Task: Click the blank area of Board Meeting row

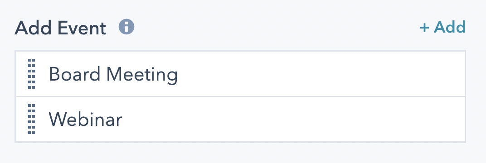Action: point(322,74)
